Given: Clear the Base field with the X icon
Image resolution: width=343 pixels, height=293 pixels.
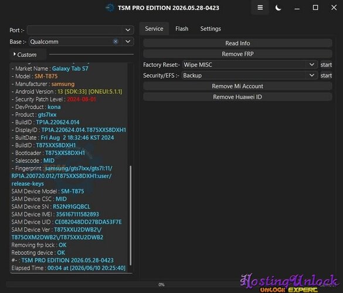Looking at the screenshot, I should click(x=116, y=42).
